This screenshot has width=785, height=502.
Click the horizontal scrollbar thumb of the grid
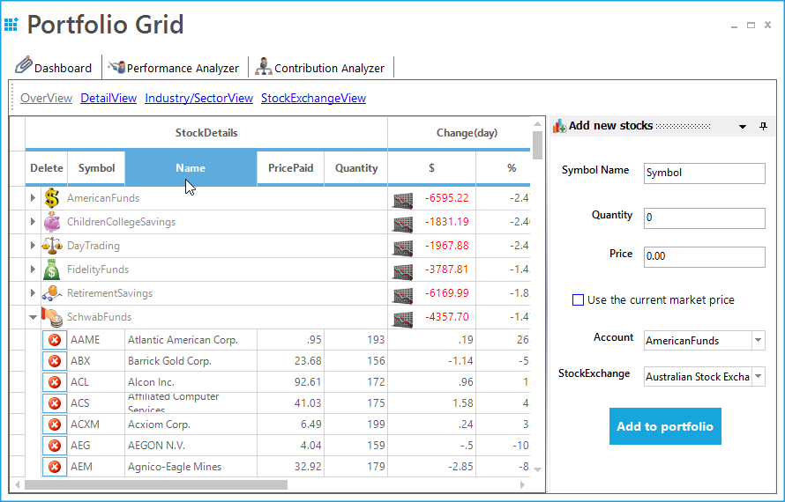coord(156,485)
